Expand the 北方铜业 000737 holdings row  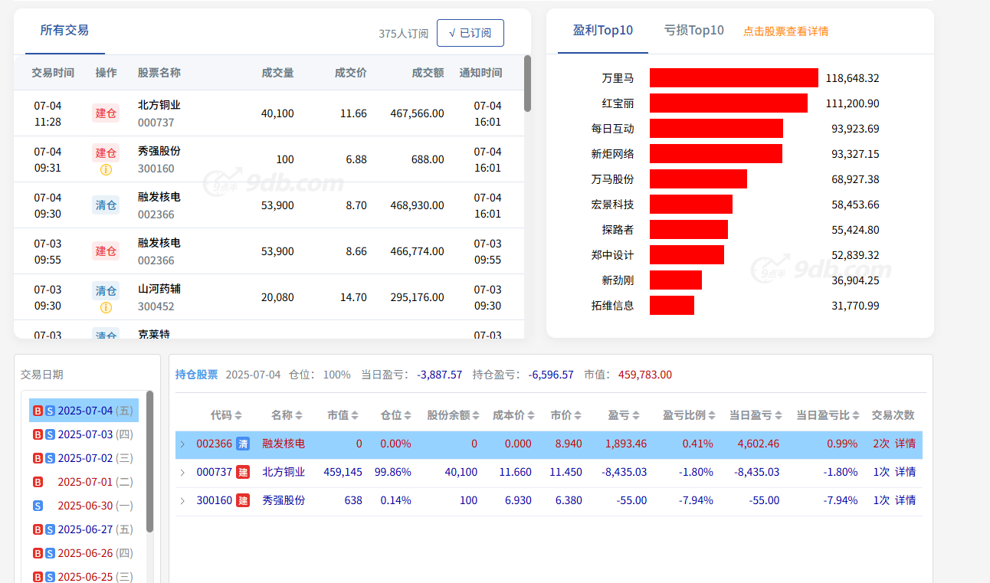coord(182,473)
